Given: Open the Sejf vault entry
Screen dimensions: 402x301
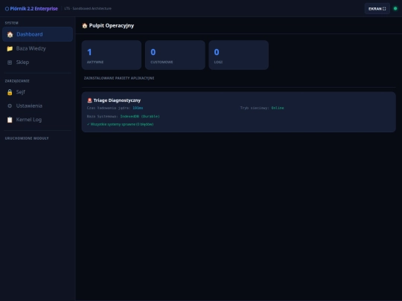Looking at the screenshot, I should (x=37, y=92).
